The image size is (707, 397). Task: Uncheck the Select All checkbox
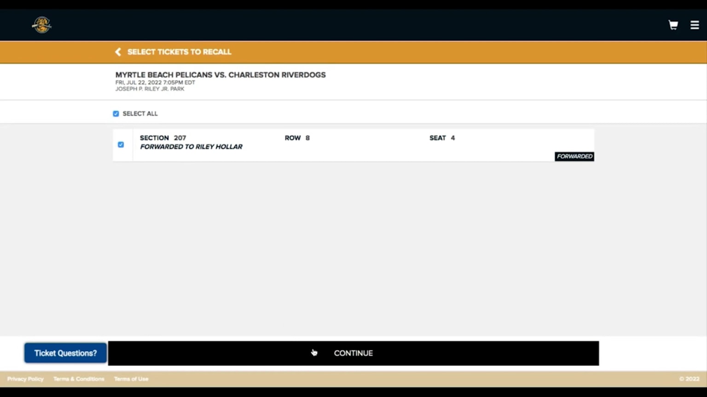116,113
